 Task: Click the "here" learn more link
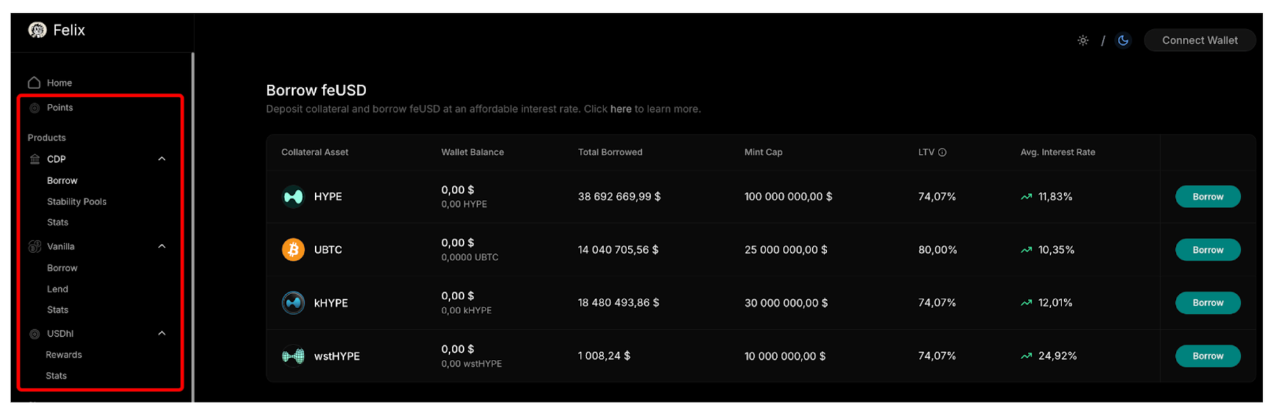(x=621, y=109)
